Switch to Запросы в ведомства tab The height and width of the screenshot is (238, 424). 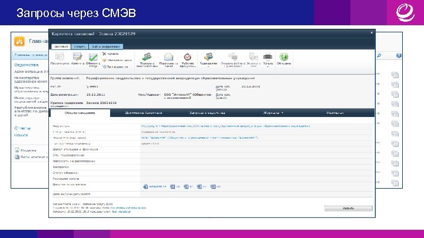pyautogui.click(x=207, y=113)
